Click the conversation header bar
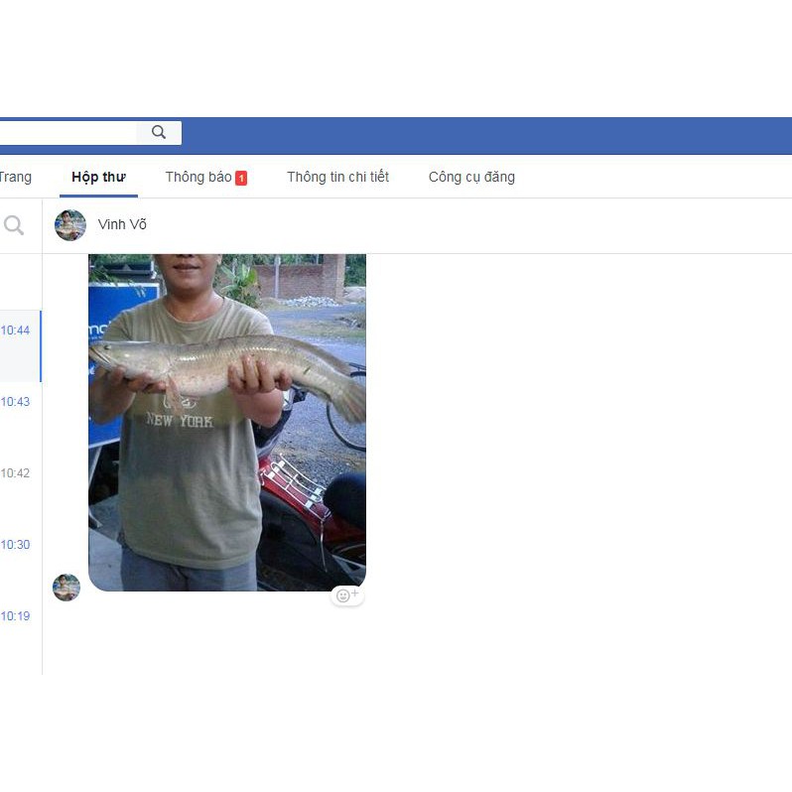The height and width of the screenshot is (792, 792). pos(417,225)
